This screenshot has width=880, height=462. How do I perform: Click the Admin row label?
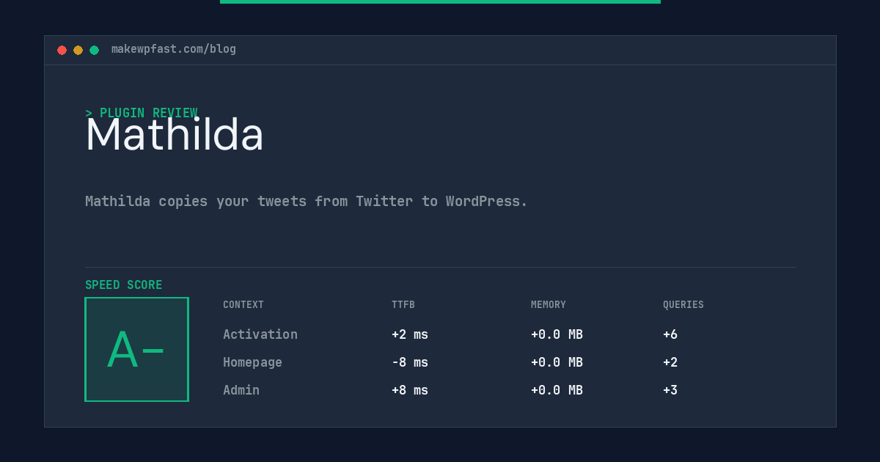[x=241, y=390]
